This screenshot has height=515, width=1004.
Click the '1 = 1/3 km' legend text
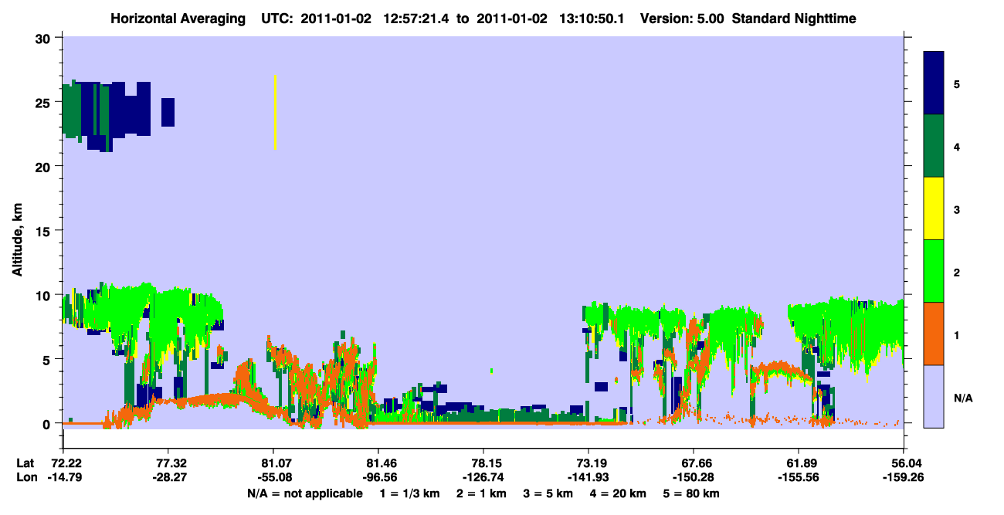[x=409, y=493]
